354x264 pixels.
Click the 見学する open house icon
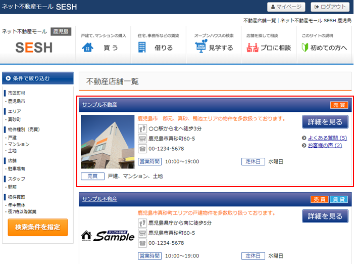pyautogui.click(x=200, y=48)
